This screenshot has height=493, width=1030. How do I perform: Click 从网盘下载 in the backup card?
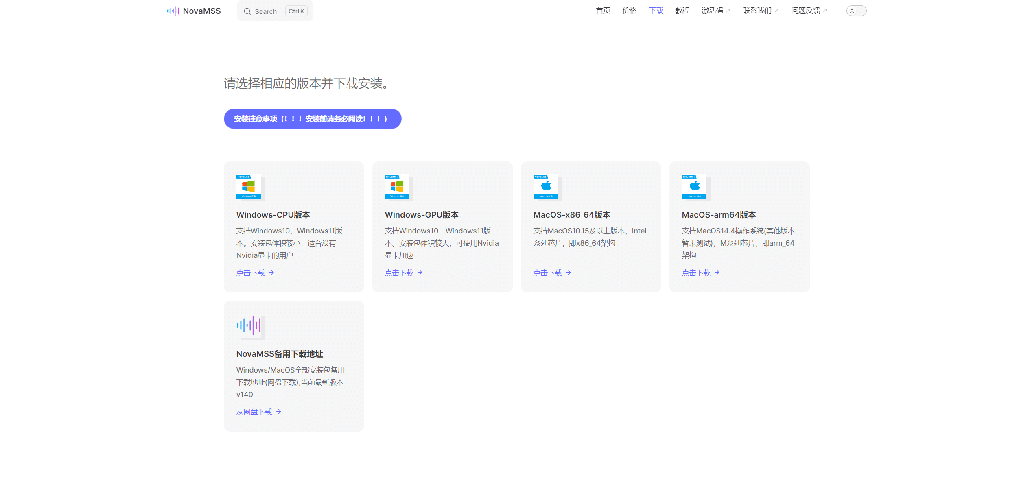[254, 412]
